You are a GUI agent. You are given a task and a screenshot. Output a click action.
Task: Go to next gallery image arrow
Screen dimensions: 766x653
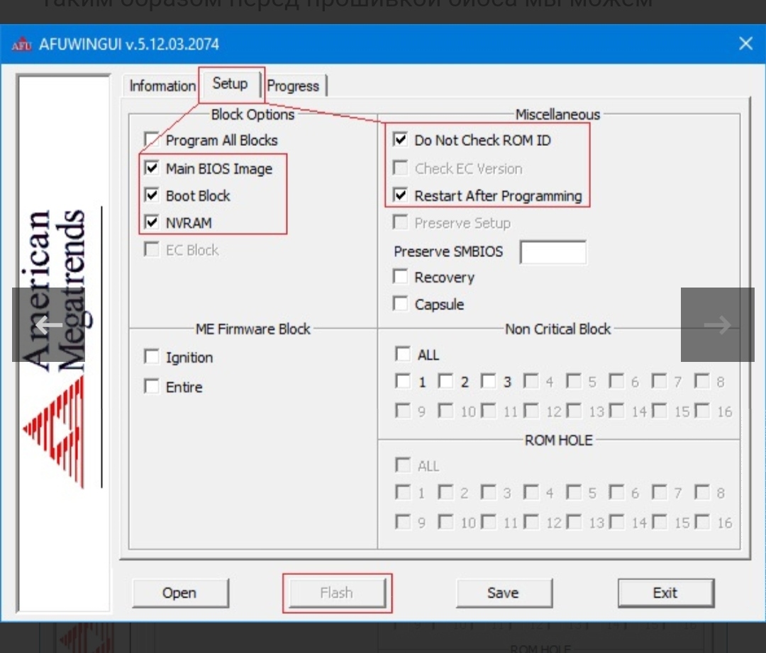717,325
